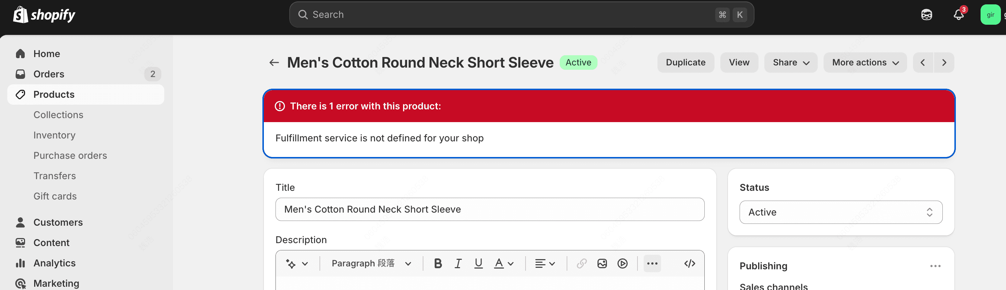The image size is (1006, 290).
Task: Click the Shopify logo
Action: tap(44, 15)
